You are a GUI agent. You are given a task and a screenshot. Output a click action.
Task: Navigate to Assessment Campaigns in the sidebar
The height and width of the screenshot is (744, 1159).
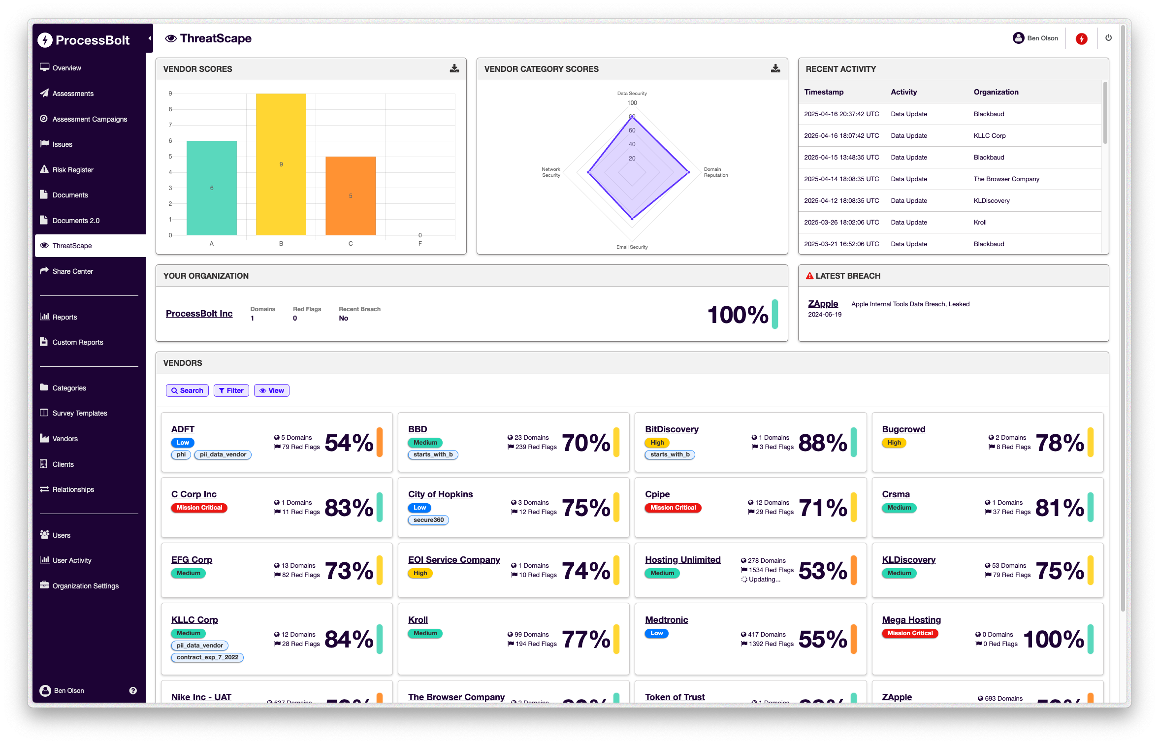90,119
